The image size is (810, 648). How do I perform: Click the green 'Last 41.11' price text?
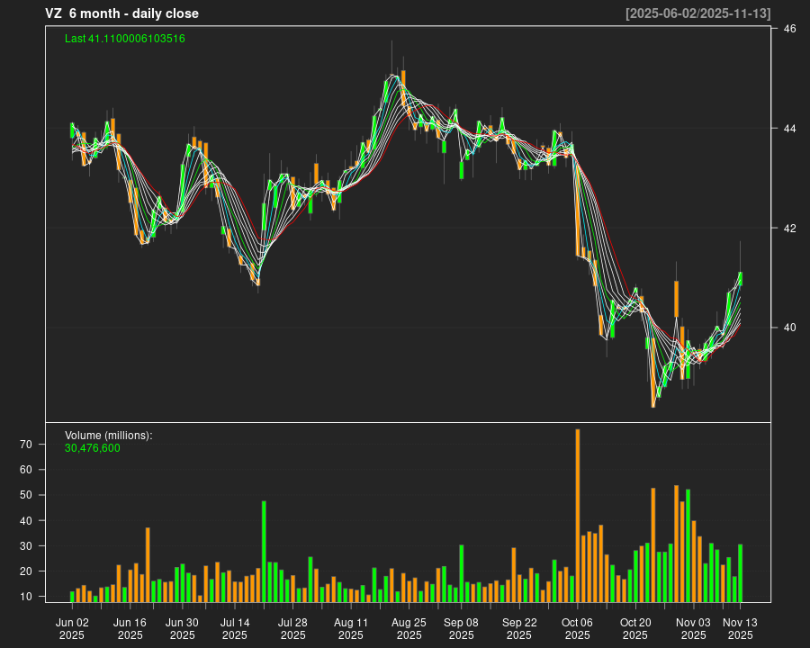125,39
